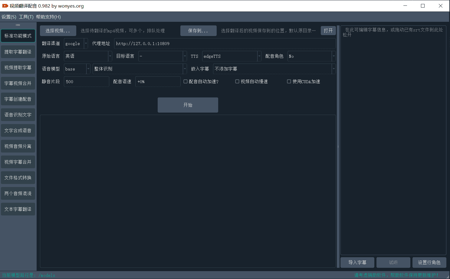Click the 导入字幕 button
The height and width of the screenshot is (279, 450).
tap(357, 262)
